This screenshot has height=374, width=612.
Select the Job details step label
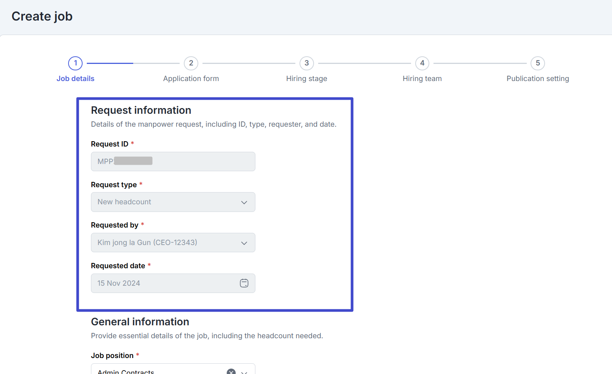coord(75,79)
